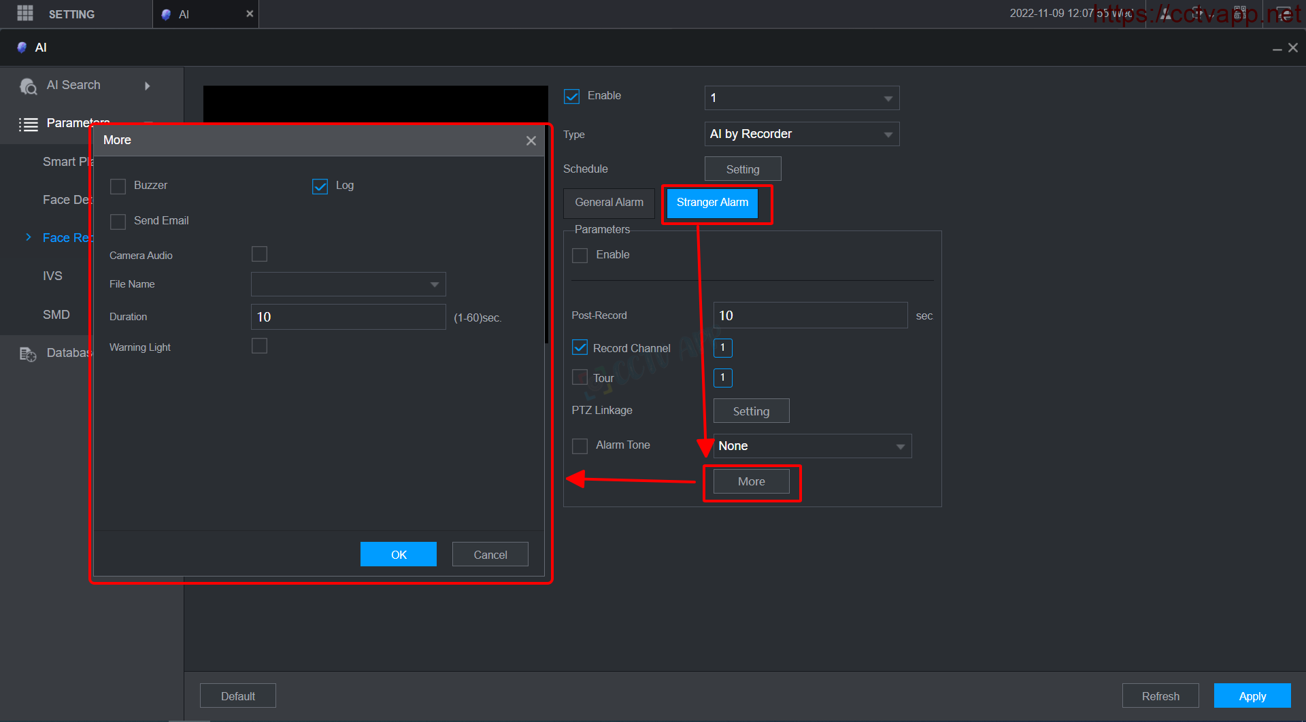Click the Parameters list icon
1306x722 pixels.
(28, 124)
